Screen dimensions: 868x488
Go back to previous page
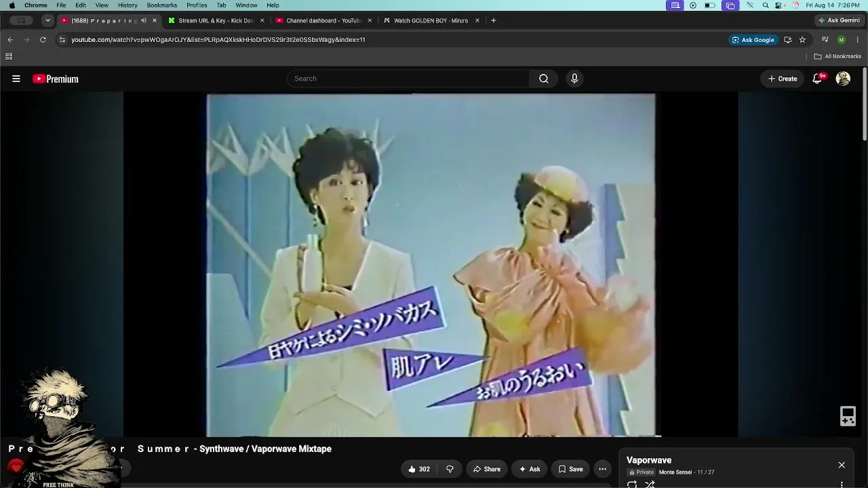point(10,40)
